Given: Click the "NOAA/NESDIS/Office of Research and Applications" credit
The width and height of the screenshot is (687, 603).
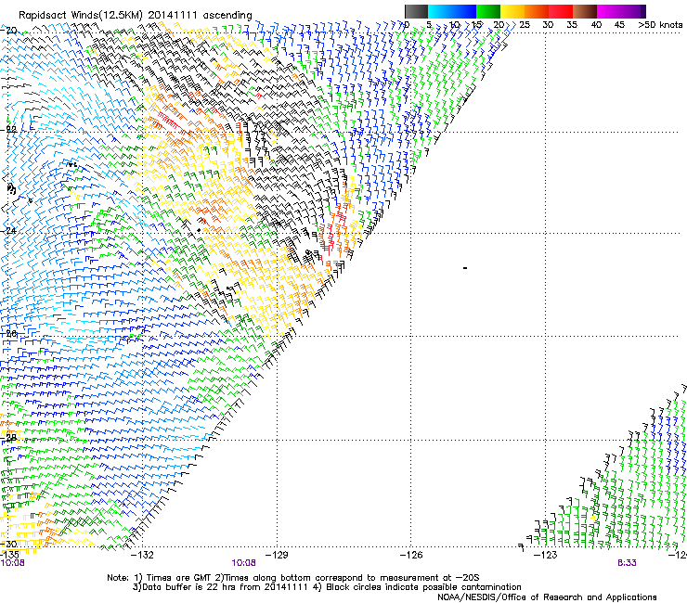Looking at the screenshot, I should tap(547, 597).
